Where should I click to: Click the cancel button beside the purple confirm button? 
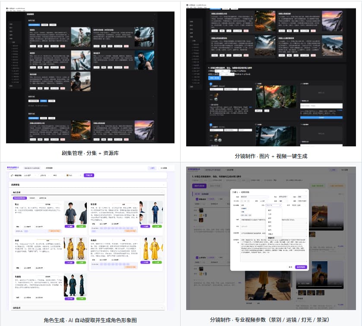tap(290, 267)
